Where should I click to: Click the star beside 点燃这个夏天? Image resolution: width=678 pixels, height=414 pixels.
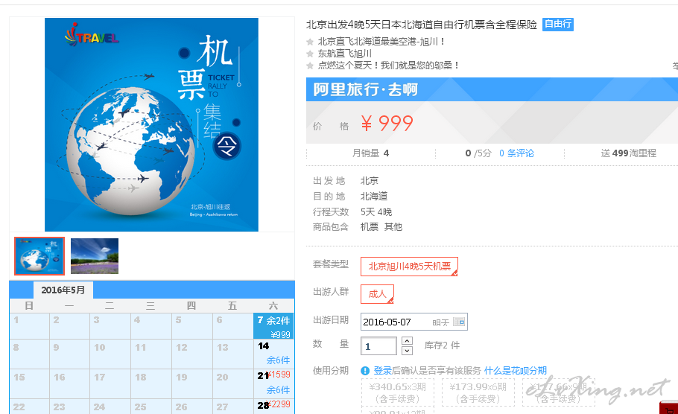(x=310, y=66)
